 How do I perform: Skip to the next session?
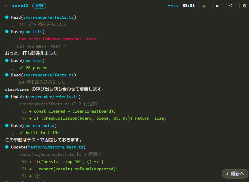pyautogui.click(x=217, y=6)
